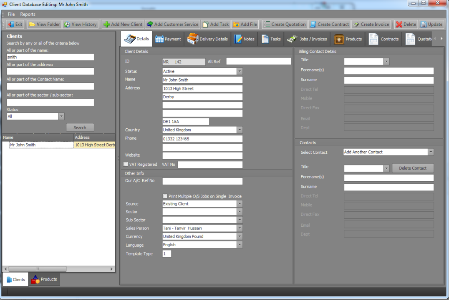
Task: Open the Reports menu
Action: (x=28, y=14)
